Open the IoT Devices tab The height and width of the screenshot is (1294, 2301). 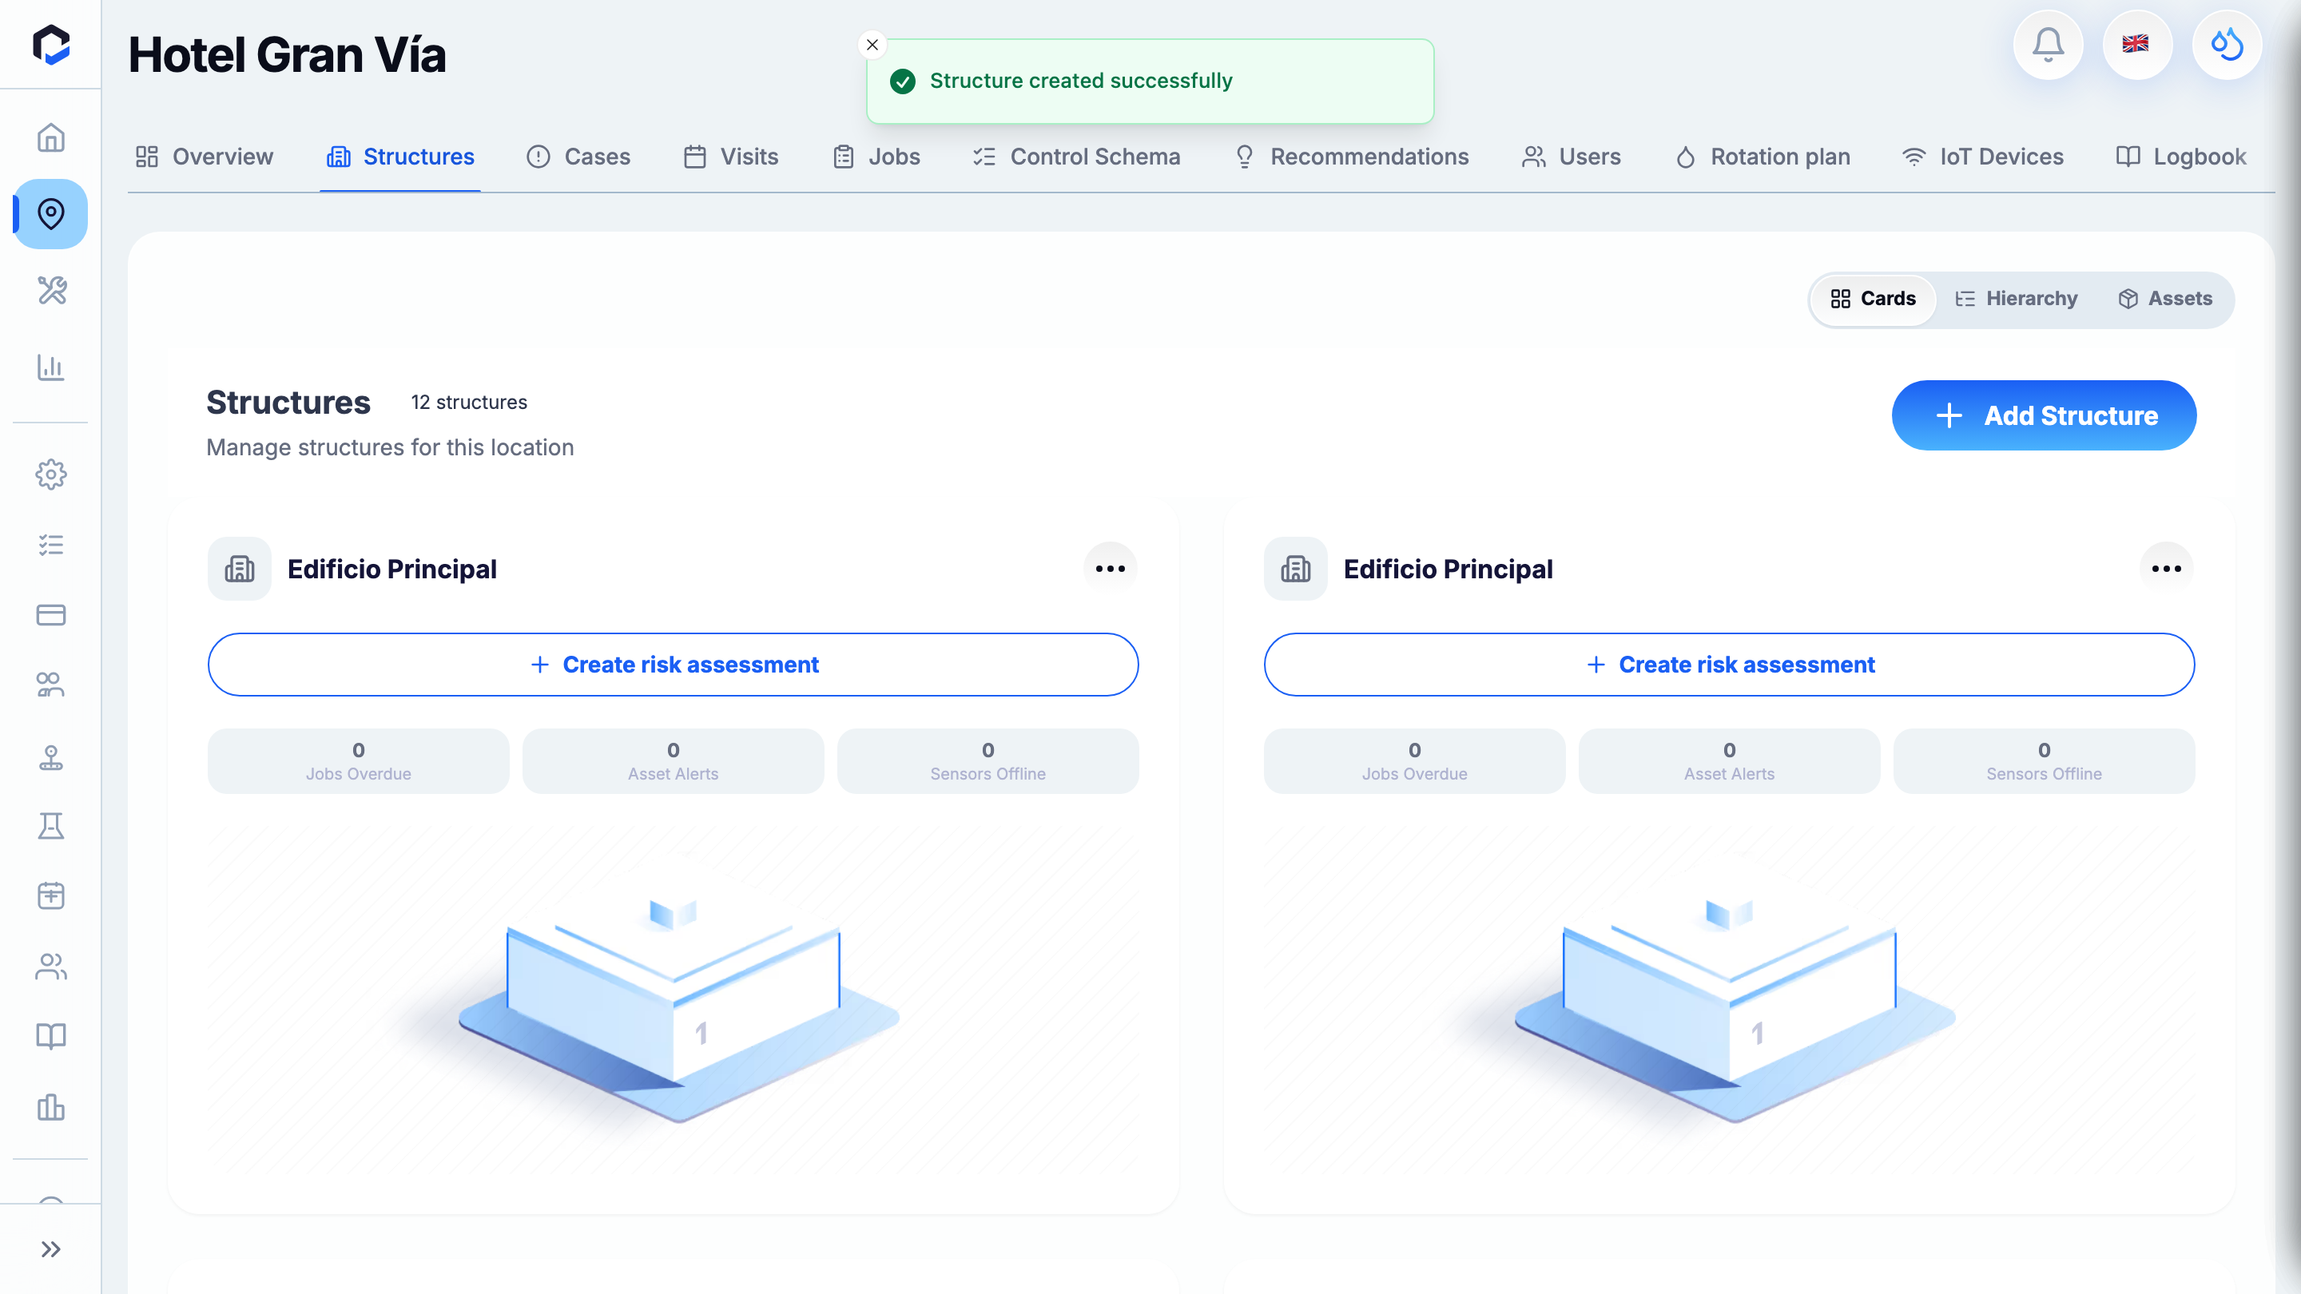click(x=1983, y=157)
